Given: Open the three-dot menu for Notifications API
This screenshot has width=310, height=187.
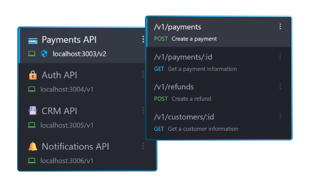Looking at the screenshot, I should [143, 146].
